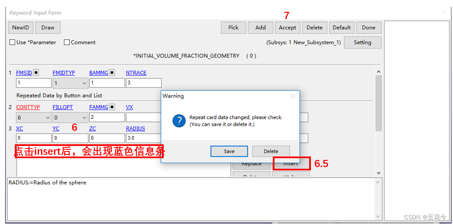453x224 pixels.
Task: Open the YC label link
Action: tap(56, 129)
